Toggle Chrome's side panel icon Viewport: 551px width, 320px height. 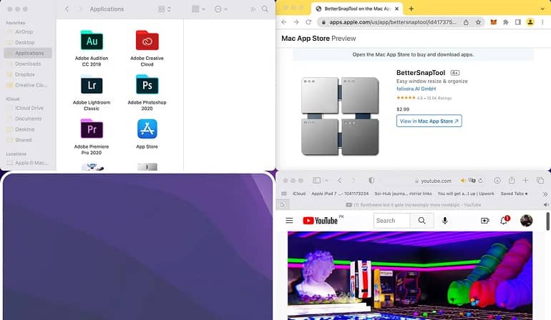[518, 22]
